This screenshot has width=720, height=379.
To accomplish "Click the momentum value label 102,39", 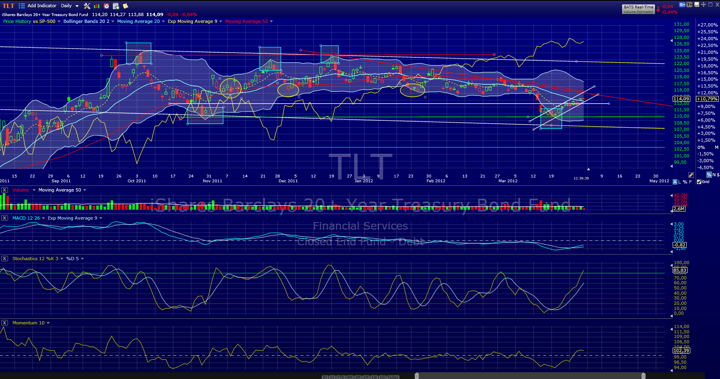I will point(681,350).
